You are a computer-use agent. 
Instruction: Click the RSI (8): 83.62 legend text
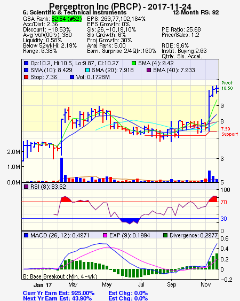click(x=48, y=187)
